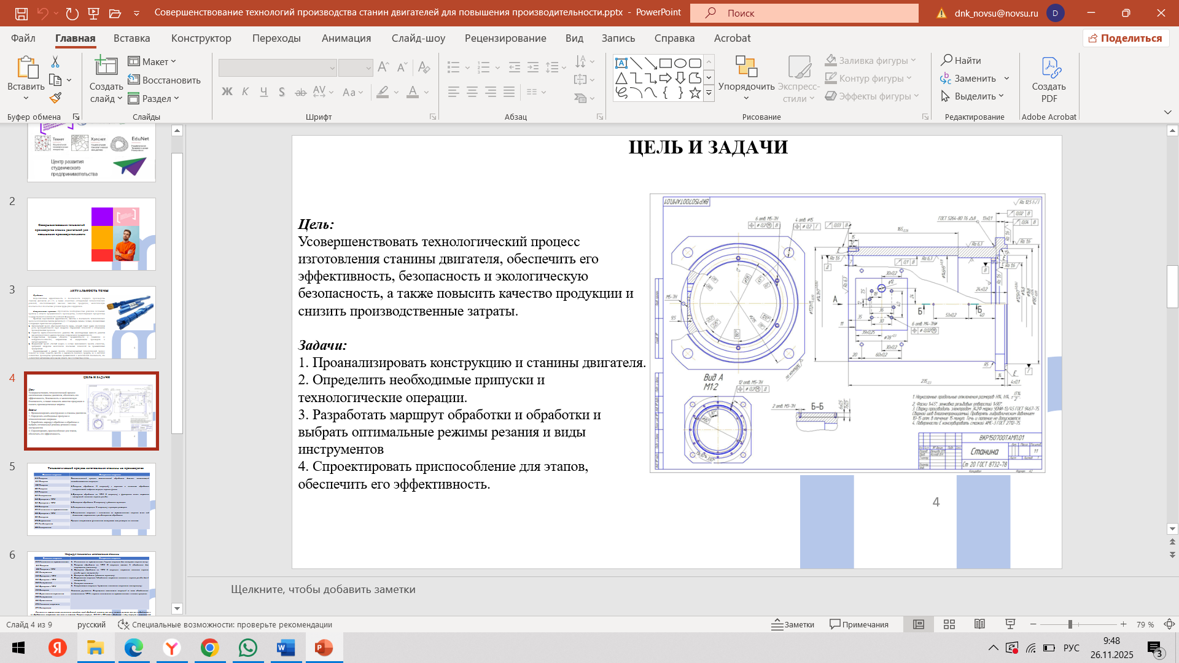
Task: Click the Find (Найти) button
Action: 961,60
